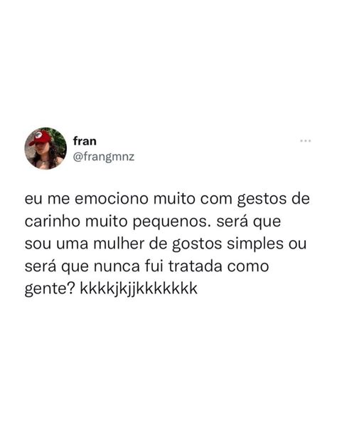
Task: Click the word "simples" in the tweet
Action: pyautogui.click(x=255, y=244)
